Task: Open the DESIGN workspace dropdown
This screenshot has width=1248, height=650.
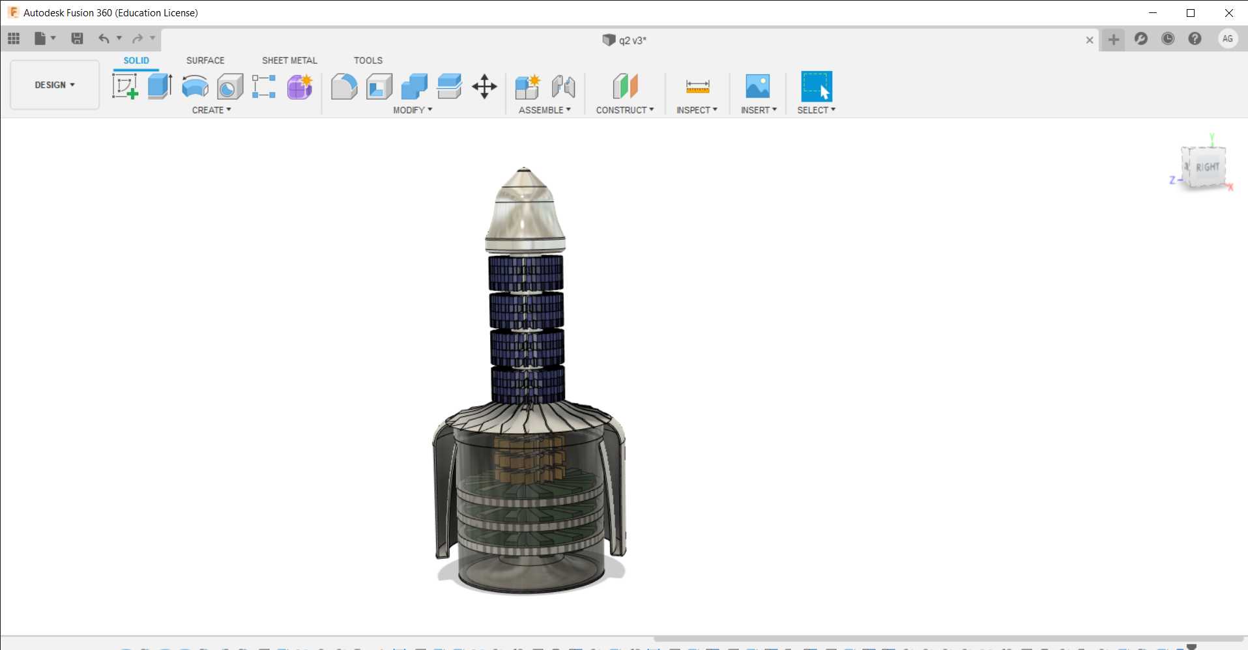Action: coord(55,85)
